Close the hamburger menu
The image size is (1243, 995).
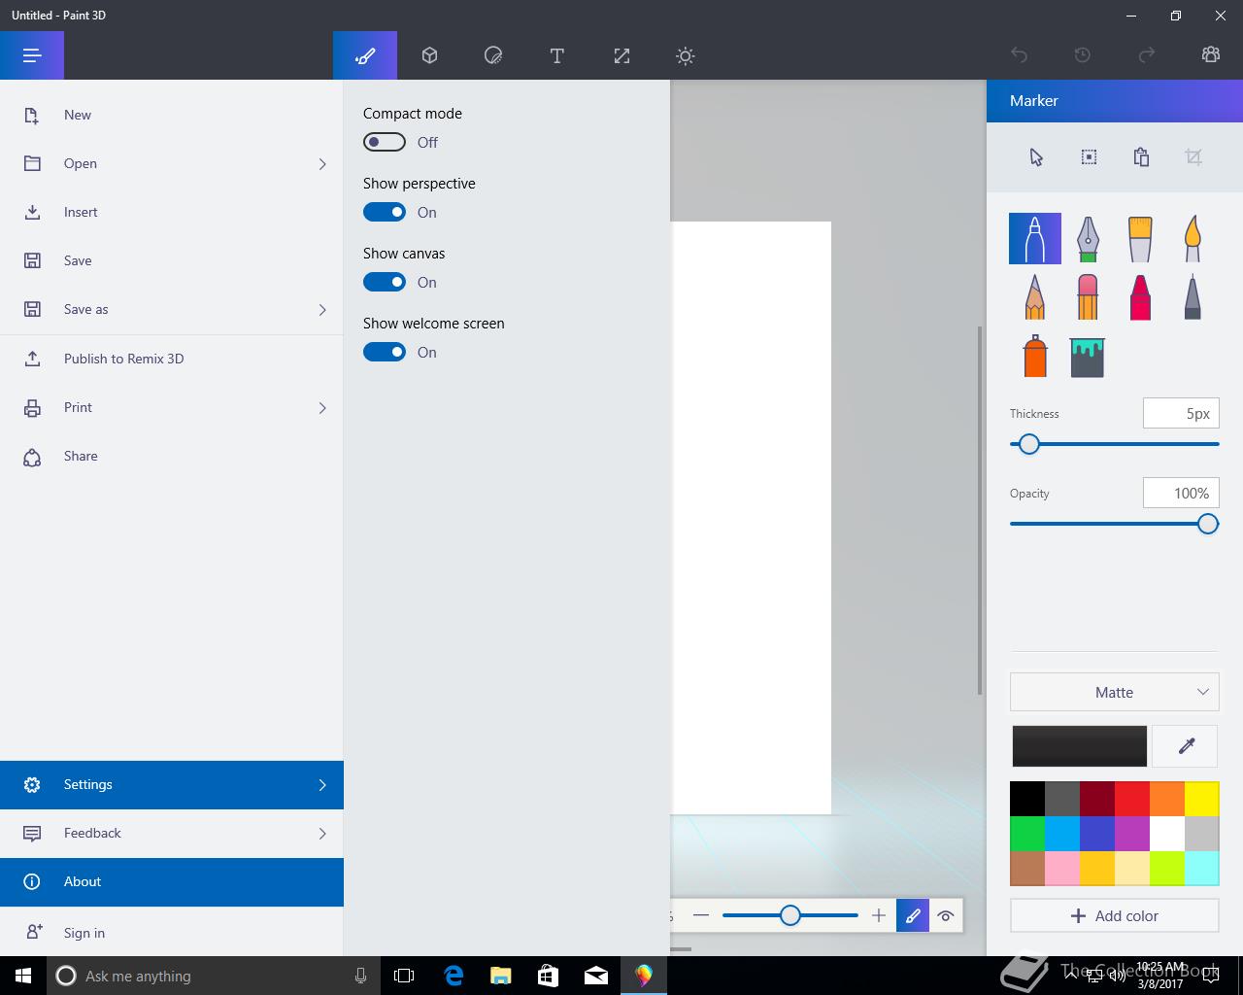(32, 55)
